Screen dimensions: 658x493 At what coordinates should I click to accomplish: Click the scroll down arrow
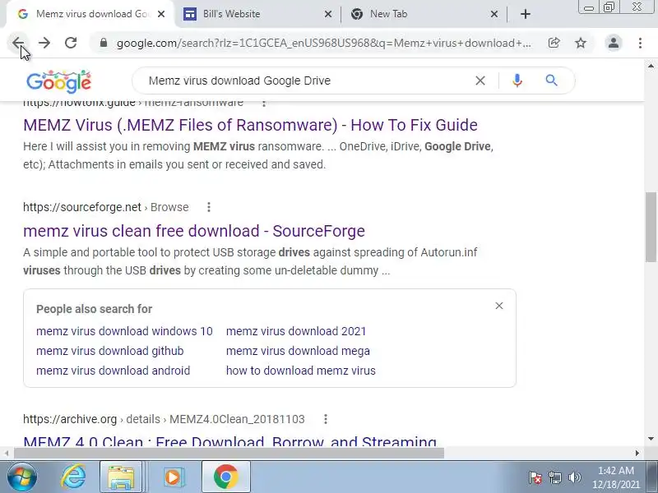tap(651, 439)
